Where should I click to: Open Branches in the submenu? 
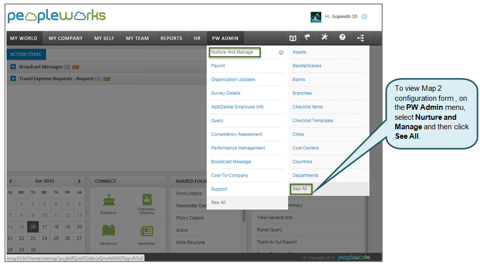[x=302, y=93]
